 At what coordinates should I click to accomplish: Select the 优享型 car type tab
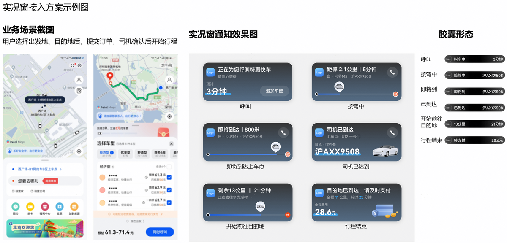pyautogui.click(x=125, y=154)
